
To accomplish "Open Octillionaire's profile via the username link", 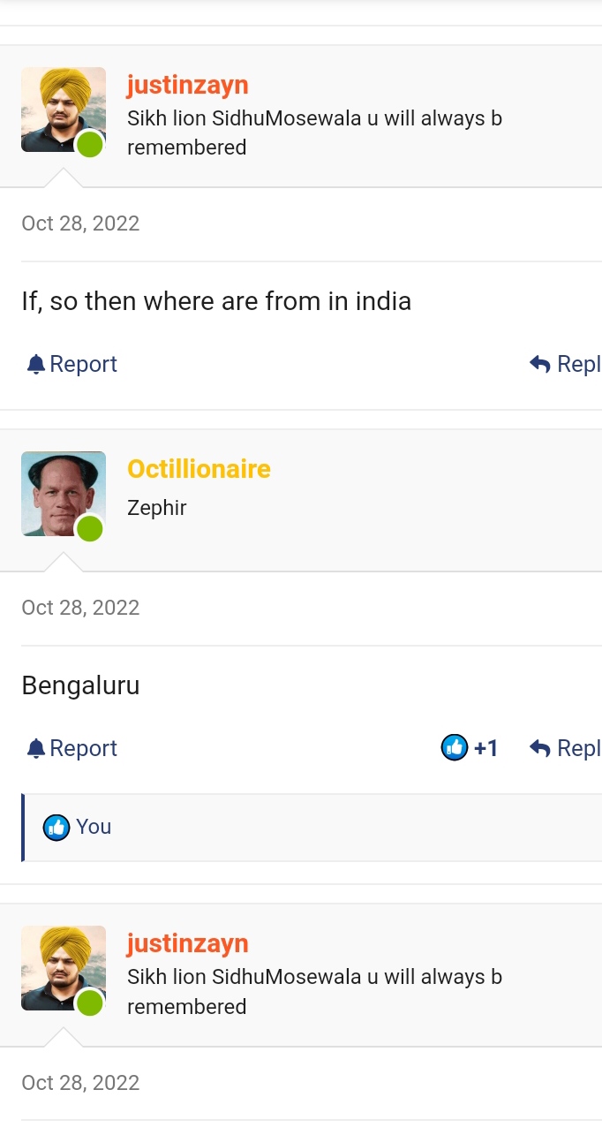I will [x=199, y=469].
